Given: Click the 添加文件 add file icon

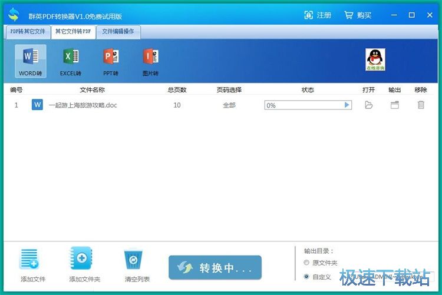Looking at the screenshot, I should coord(30,259).
